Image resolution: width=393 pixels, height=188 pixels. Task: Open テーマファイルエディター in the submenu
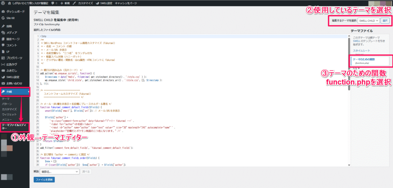tap(14, 126)
